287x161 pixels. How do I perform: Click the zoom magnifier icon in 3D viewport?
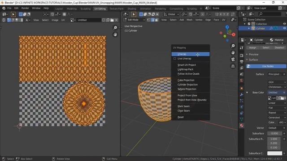[x=233, y=46]
